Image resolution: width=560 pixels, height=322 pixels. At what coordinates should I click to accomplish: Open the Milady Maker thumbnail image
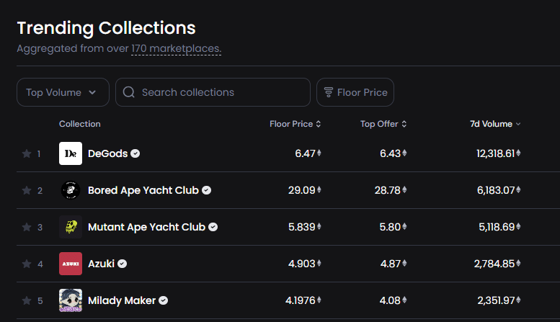(71, 300)
